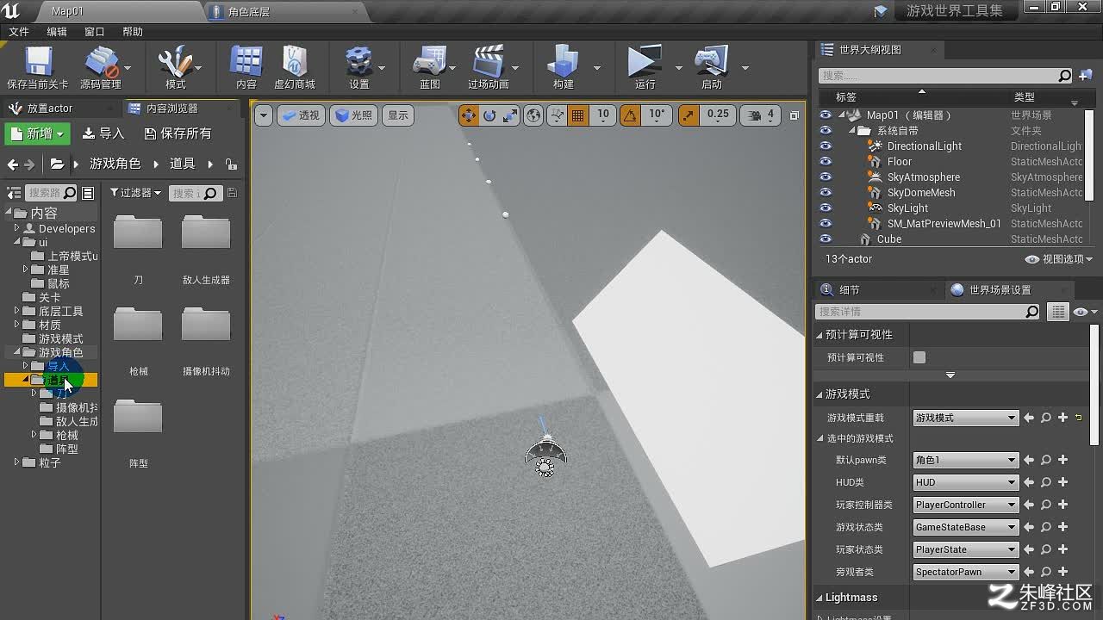Select 底层工具 folder in tree
Screen dimensions: 1103x620
click(60, 311)
